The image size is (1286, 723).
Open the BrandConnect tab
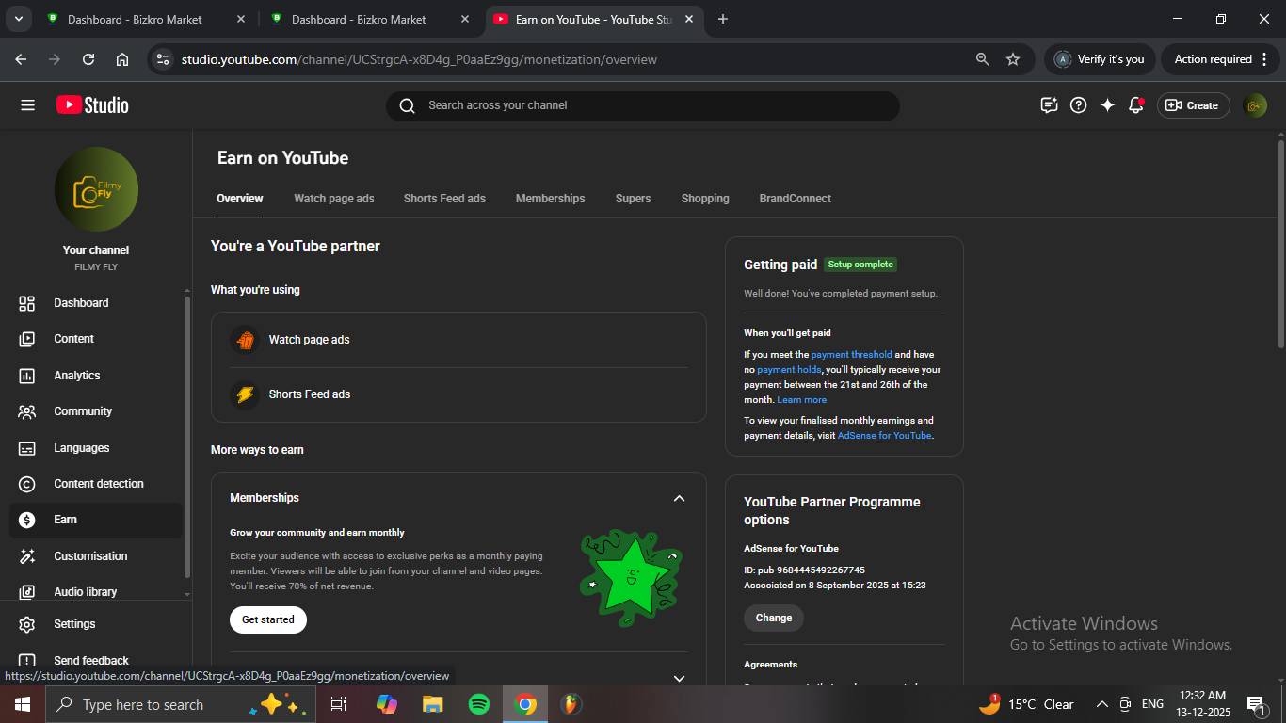click(795, 199)
